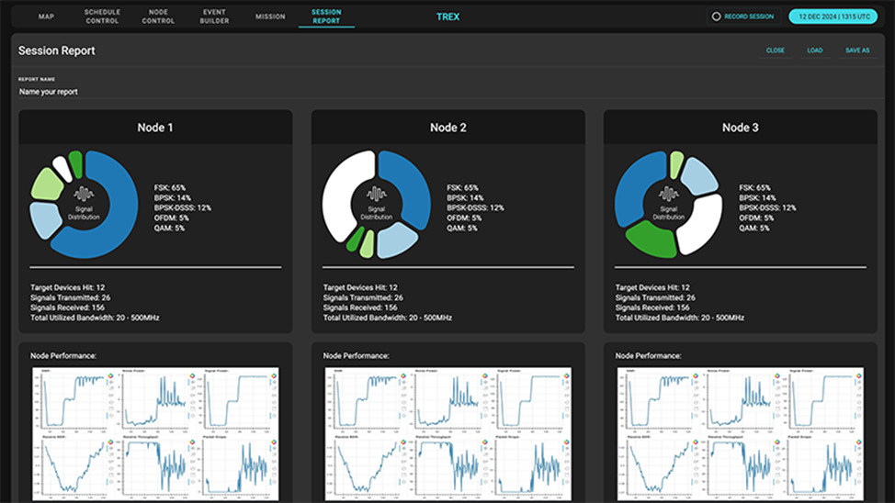Go to the Node Control tab
Screen dimensions: 895x503
158,17
